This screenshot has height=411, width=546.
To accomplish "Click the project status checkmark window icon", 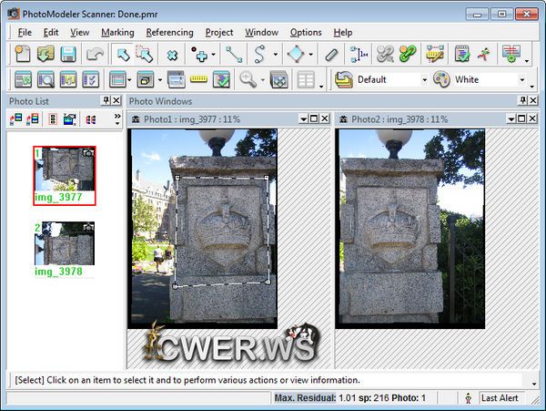I will (x=221, y=79).
